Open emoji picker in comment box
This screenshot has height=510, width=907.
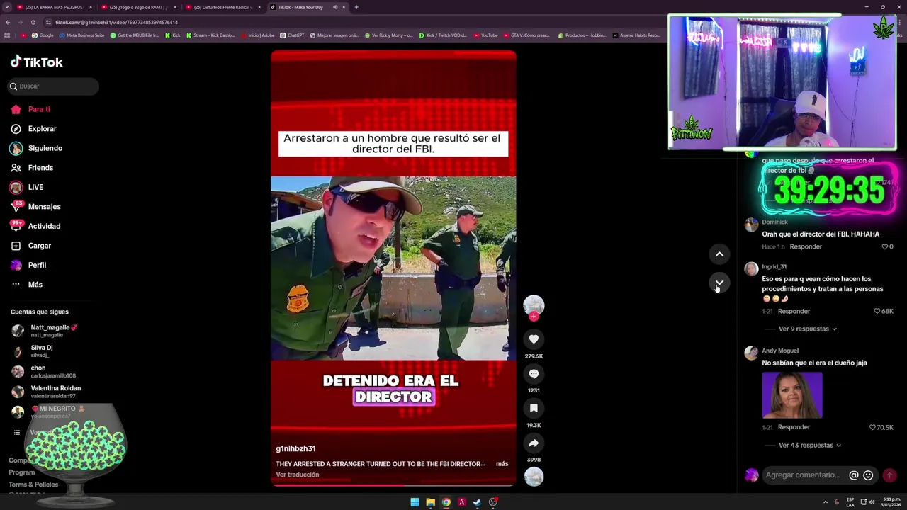click(868, 475)
